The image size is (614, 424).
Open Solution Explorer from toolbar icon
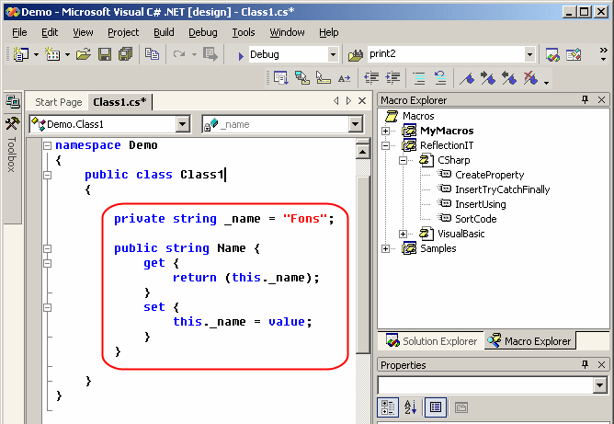click(x=552, y=54)
